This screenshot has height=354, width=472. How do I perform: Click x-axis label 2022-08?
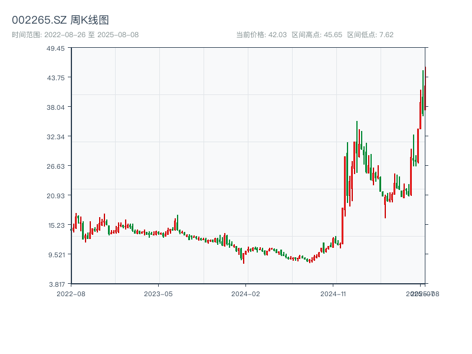[x=71, y=294]
